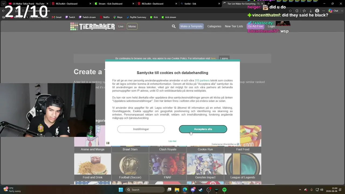Open the cookie policy 'here' link

click(213, 58)
